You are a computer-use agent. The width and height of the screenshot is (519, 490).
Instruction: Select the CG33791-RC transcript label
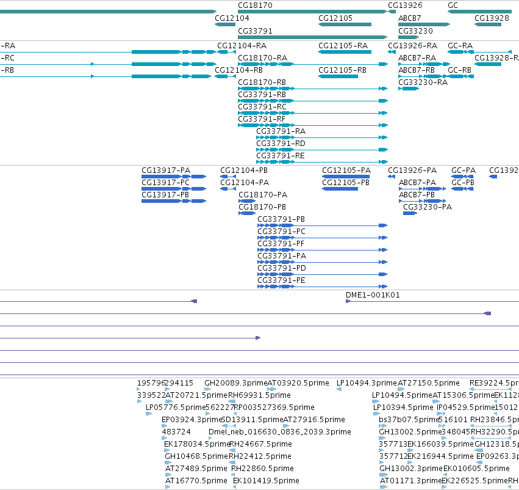pyautogui.click(x=262, y=107)
